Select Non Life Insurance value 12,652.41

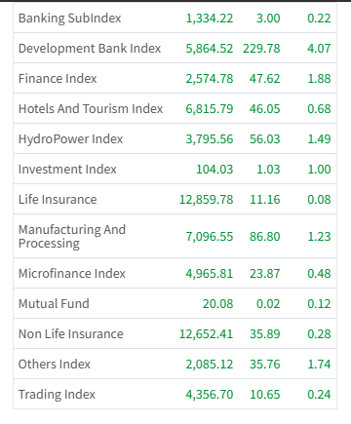coord(207,334)
